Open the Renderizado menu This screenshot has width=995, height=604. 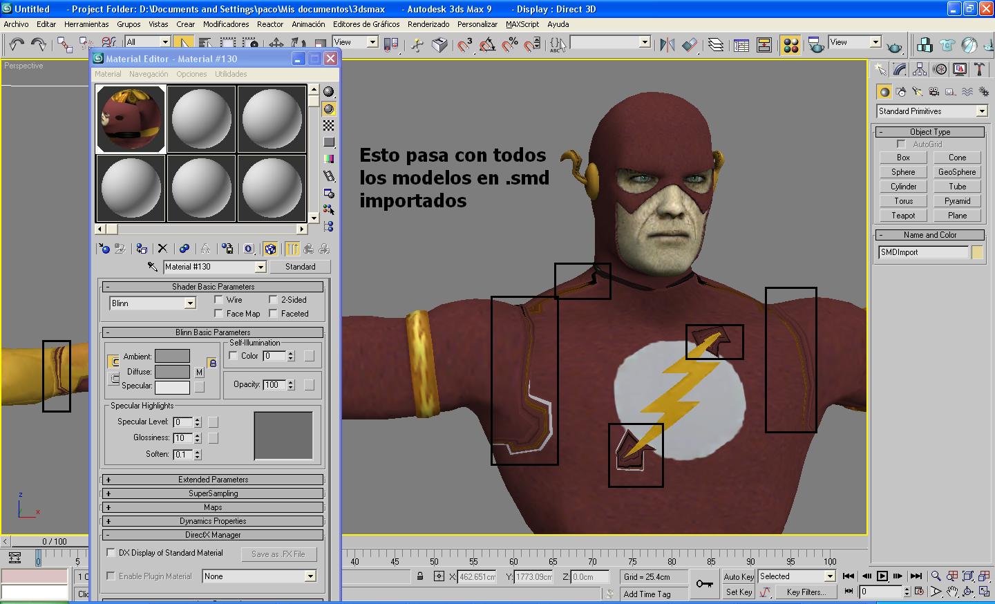[x=428, y=24]
